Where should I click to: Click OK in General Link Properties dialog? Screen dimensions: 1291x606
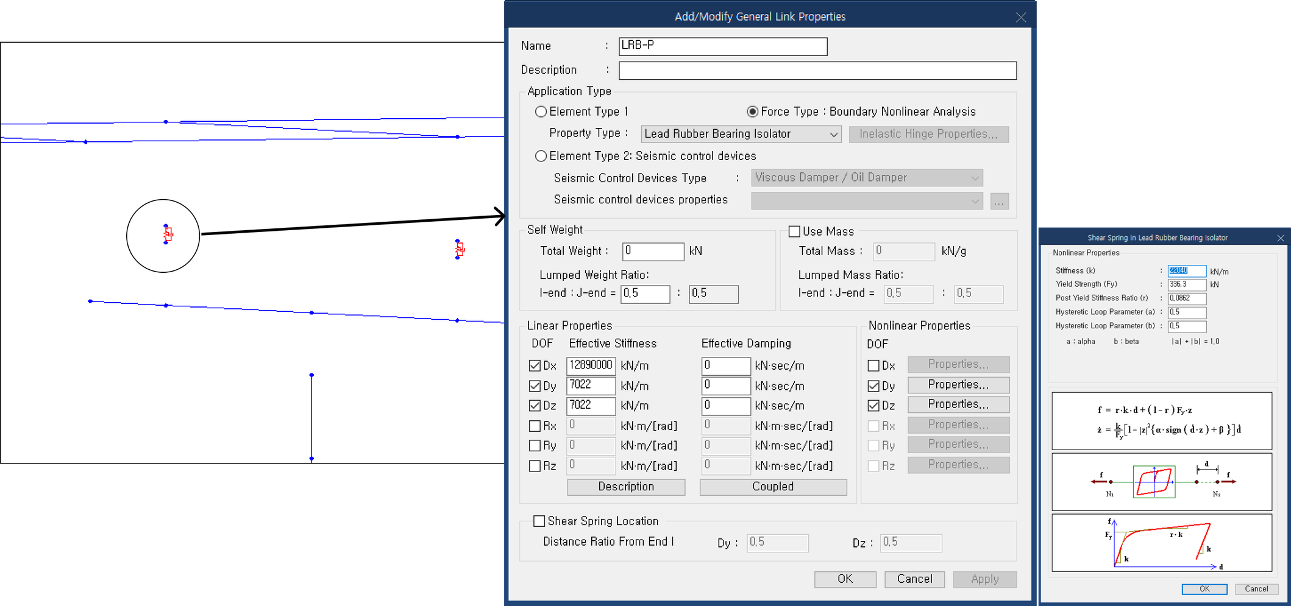click(845, 579)
